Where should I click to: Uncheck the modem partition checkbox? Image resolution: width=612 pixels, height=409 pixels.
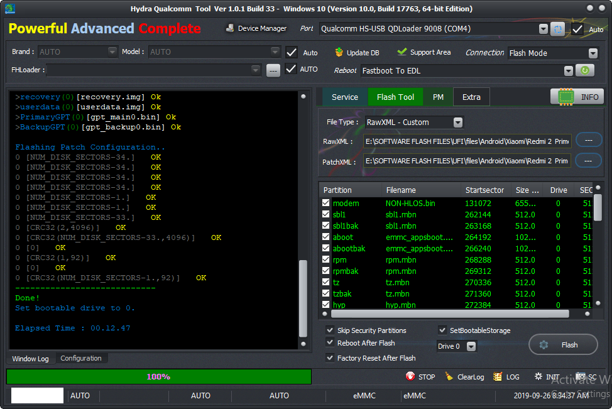pos(326,203)
